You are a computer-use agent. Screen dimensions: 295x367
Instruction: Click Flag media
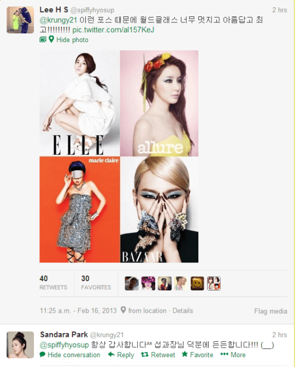pos(270,311)
